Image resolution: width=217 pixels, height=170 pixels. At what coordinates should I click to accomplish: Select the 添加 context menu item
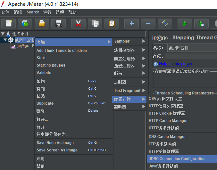pos(73,42)
